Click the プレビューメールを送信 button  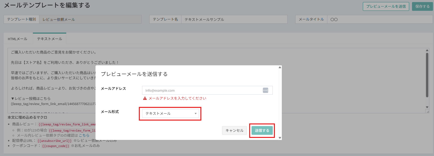(386, 6)
